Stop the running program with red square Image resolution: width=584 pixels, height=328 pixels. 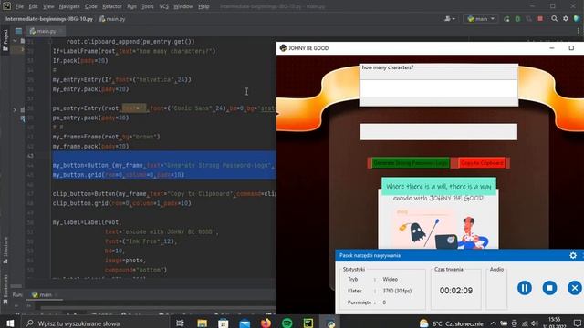click(540, 18)
